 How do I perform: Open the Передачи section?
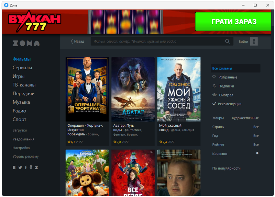[23, 93]
